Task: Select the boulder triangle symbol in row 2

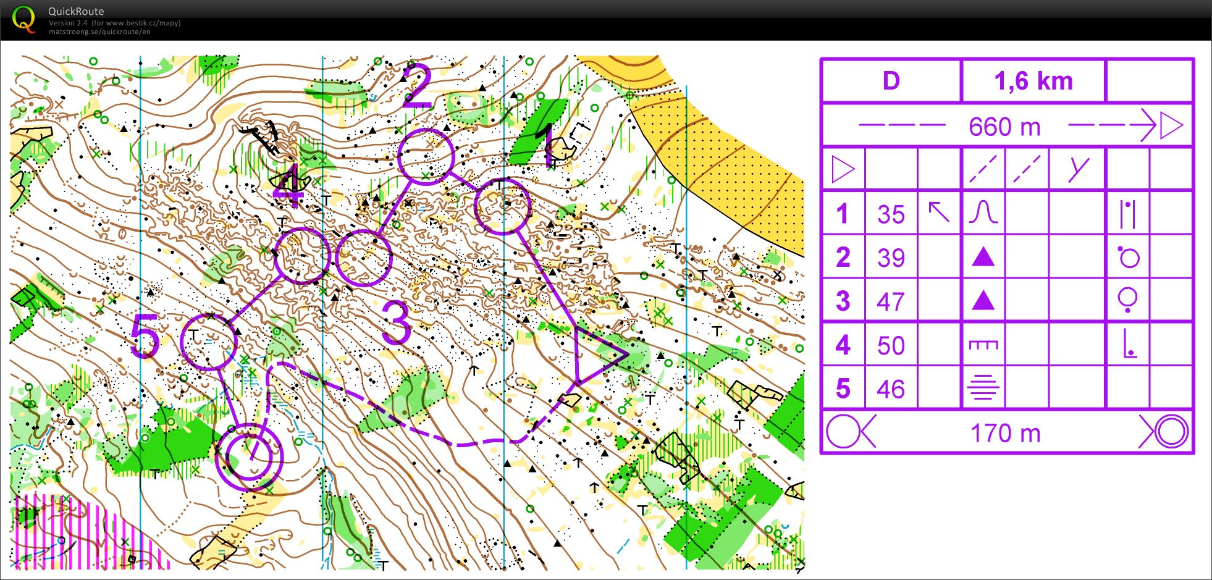Action: click(x=983, y=257)
